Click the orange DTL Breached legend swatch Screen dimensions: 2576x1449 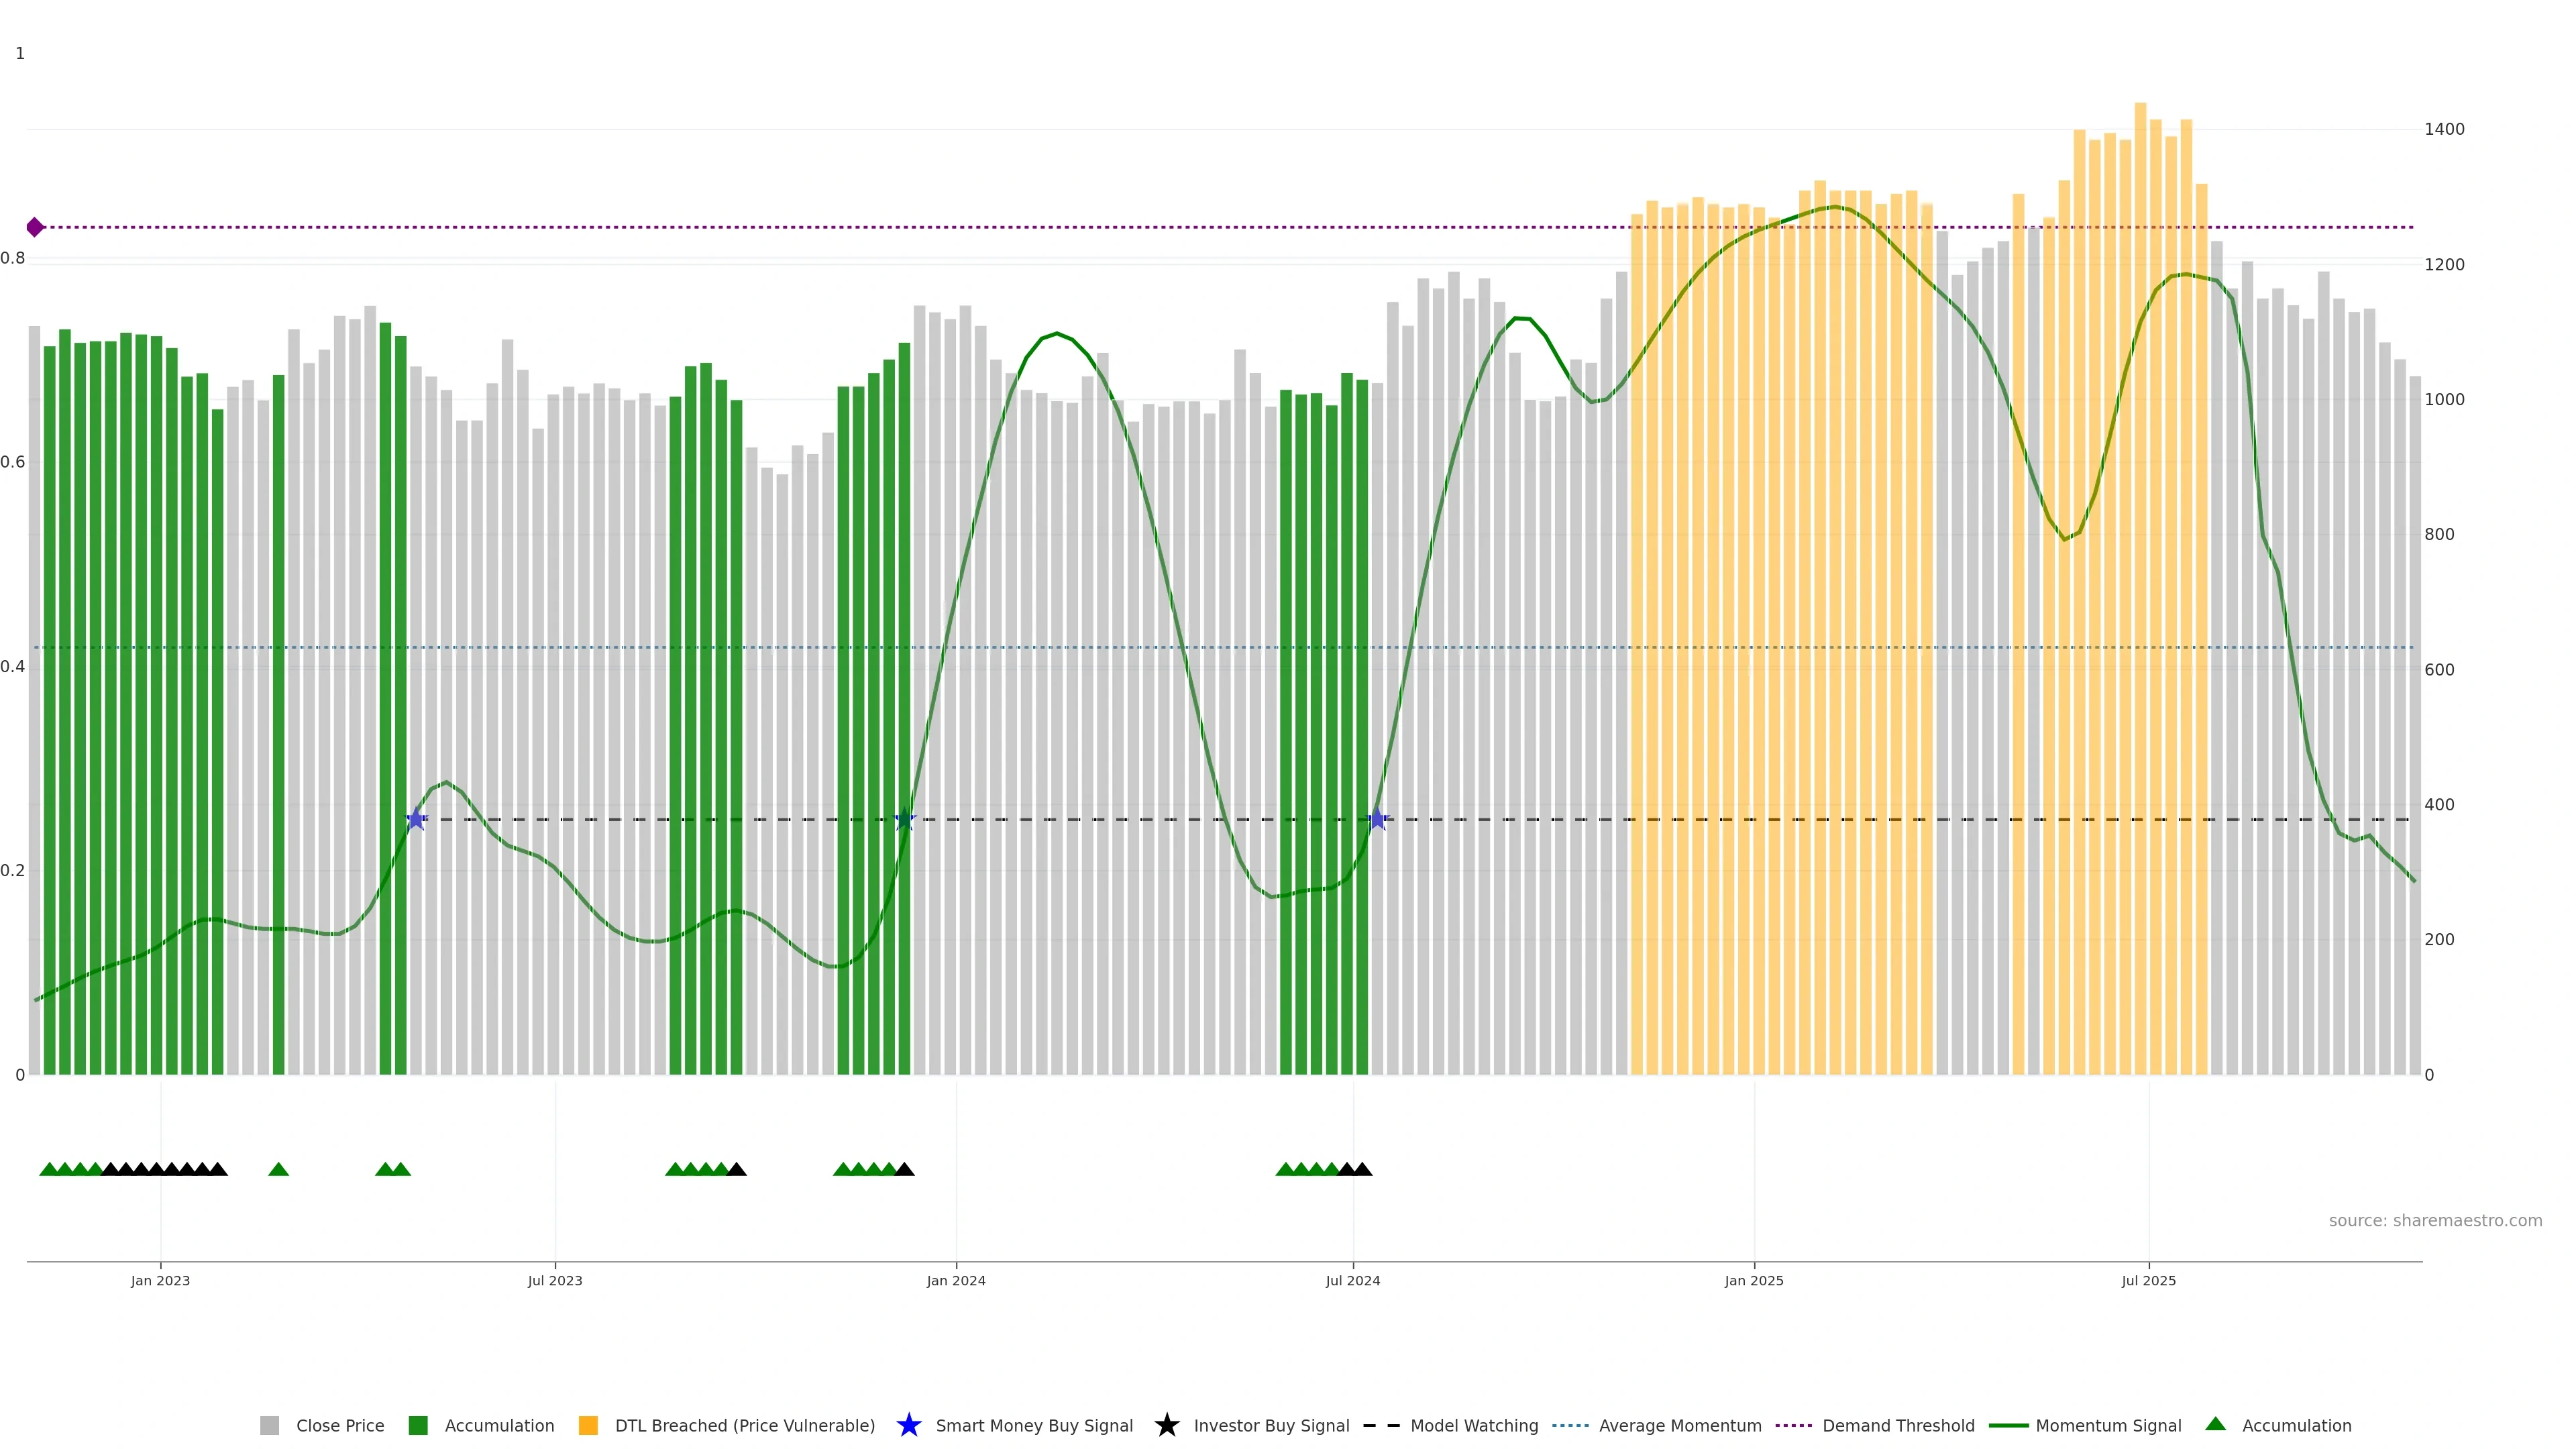(x=588, y=1425)
